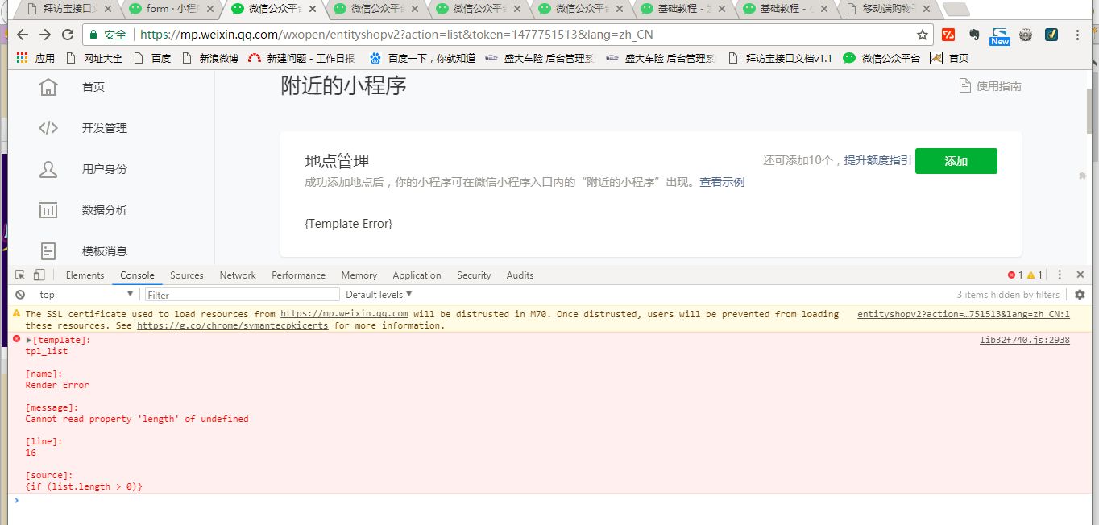Open the entityshopv2 source link in warning
The height and width of the screenshot is (525, 1099).
[963, 314]
